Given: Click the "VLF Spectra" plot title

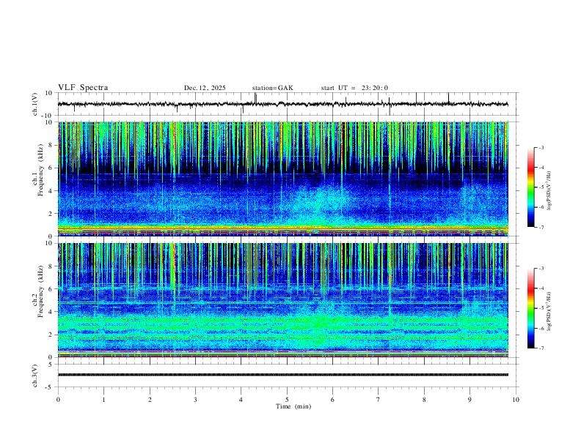Looking at the screenshot, I should point(83,88).
